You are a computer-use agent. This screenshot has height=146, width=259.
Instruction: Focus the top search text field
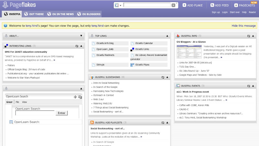coord(147,5)
